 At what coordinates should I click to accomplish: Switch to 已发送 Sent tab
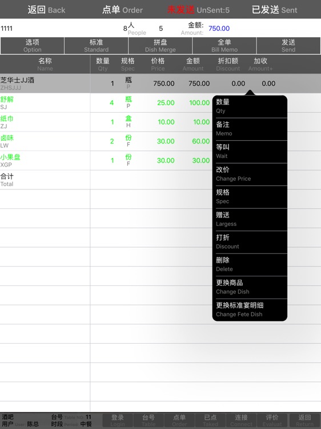274,10
